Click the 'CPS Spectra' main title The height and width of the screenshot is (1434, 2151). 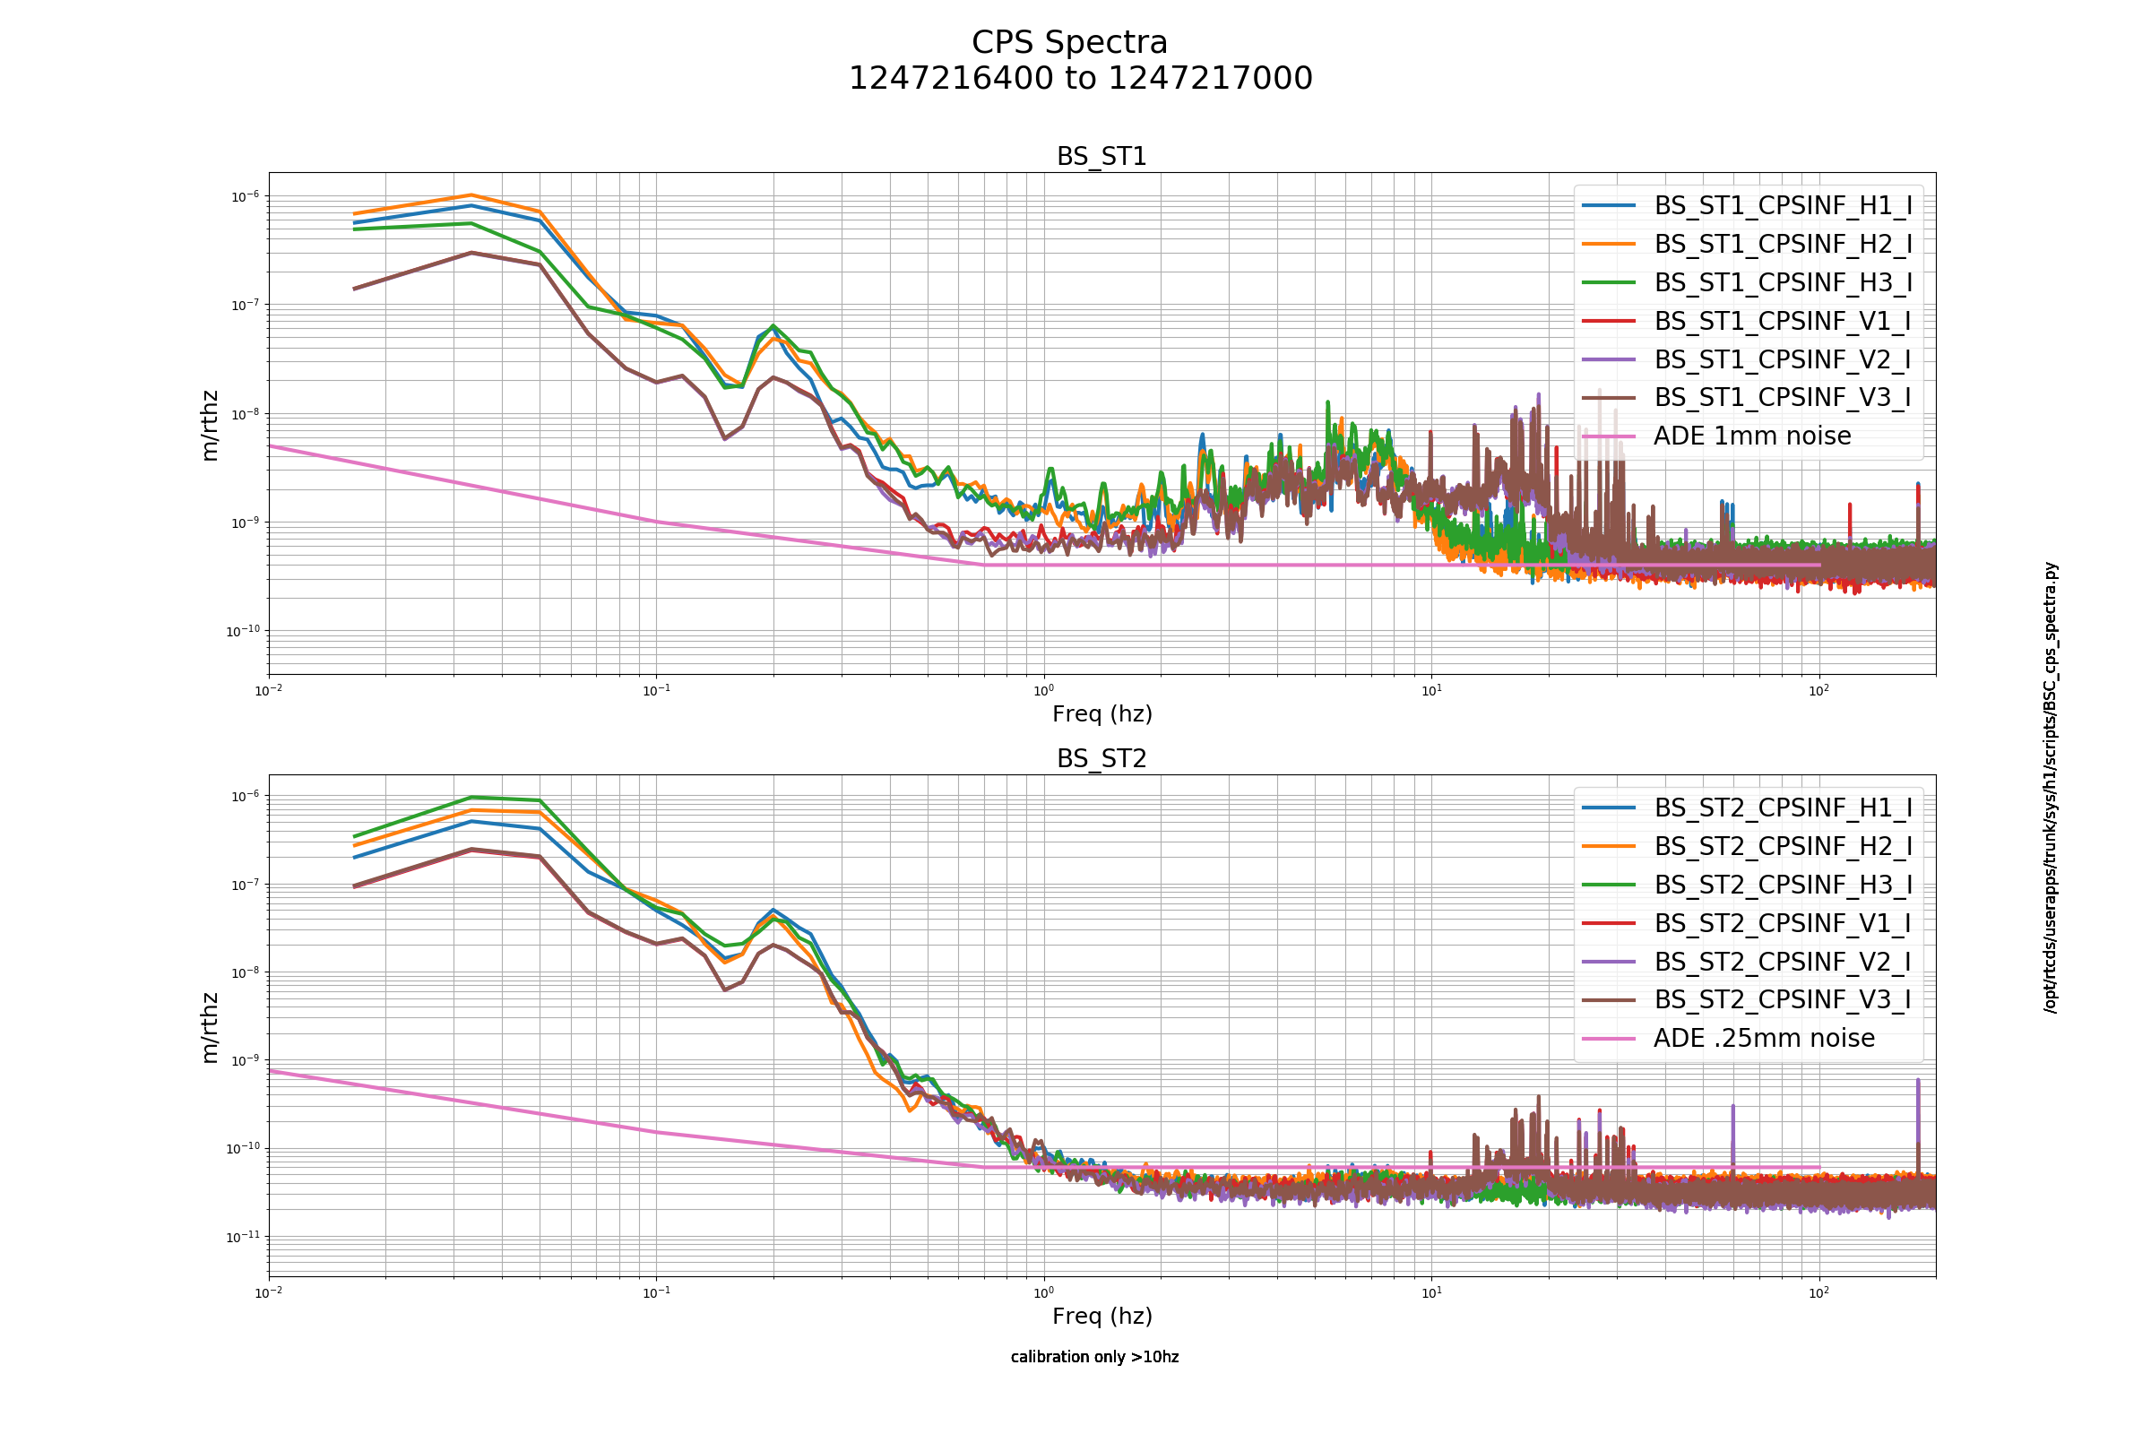[1069, 43]
